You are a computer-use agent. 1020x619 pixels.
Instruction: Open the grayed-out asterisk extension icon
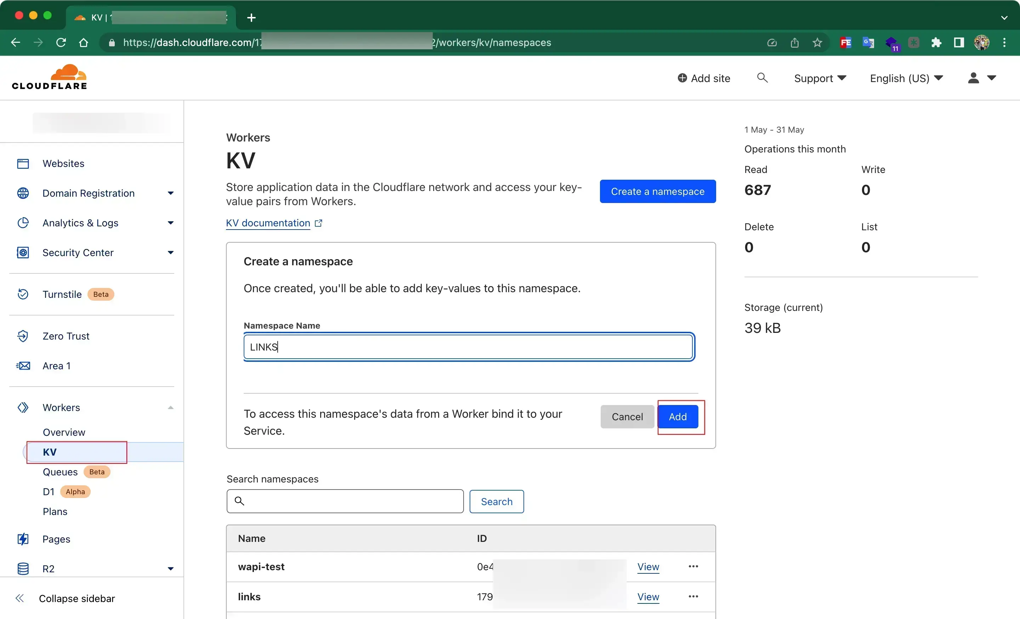click(x=914, y=42)
